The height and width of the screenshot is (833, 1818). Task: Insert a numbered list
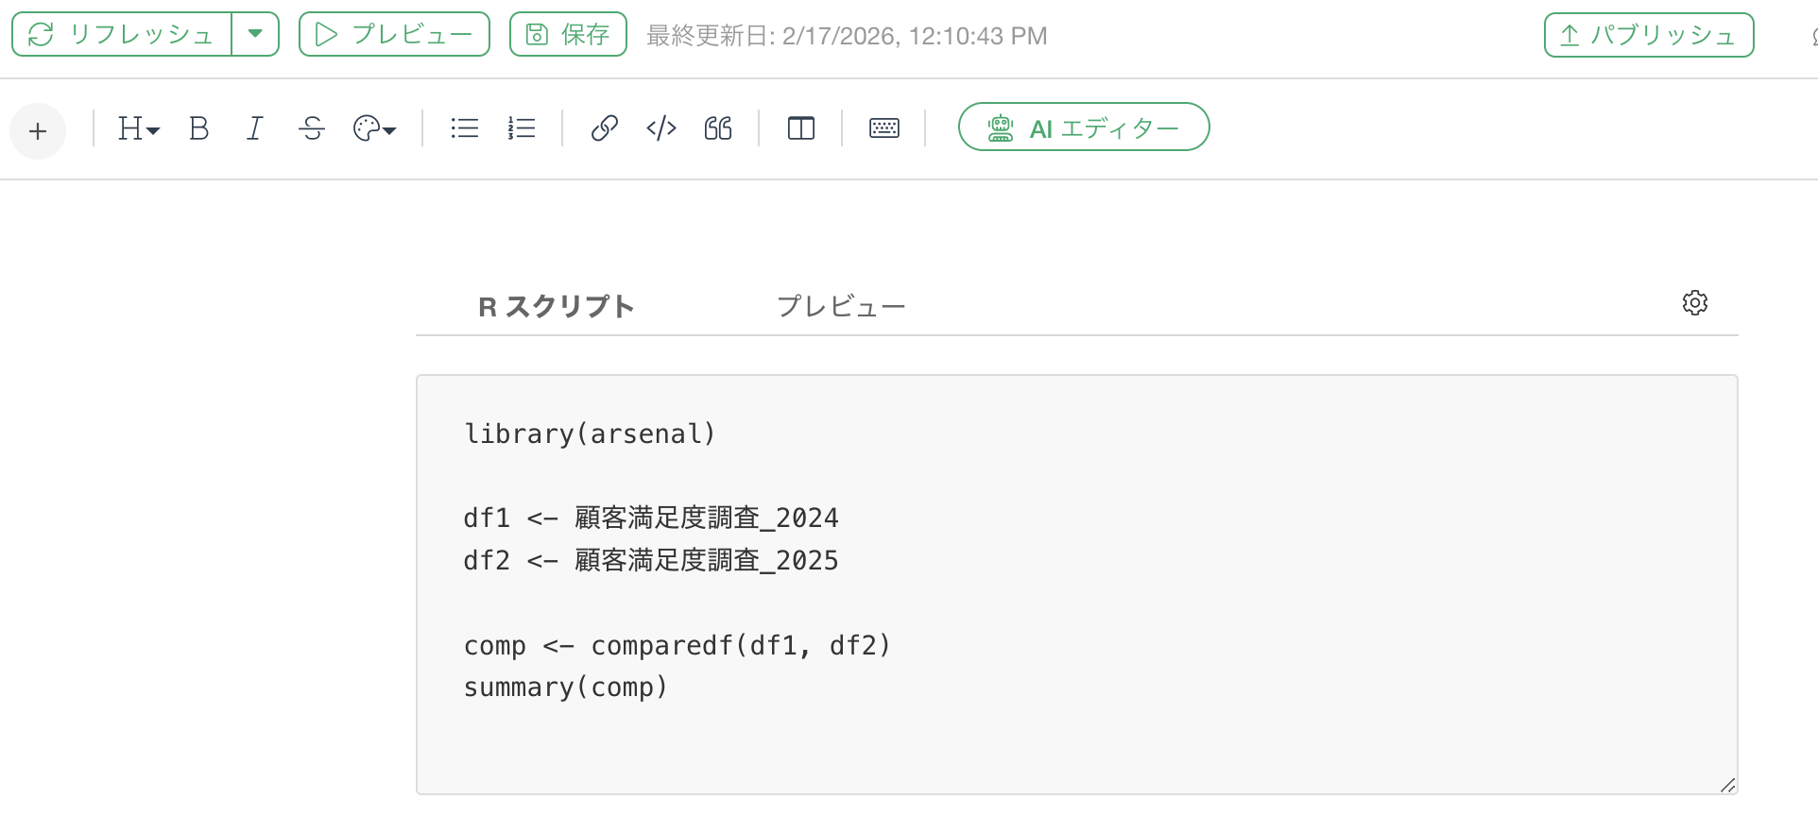click(522, 128)
